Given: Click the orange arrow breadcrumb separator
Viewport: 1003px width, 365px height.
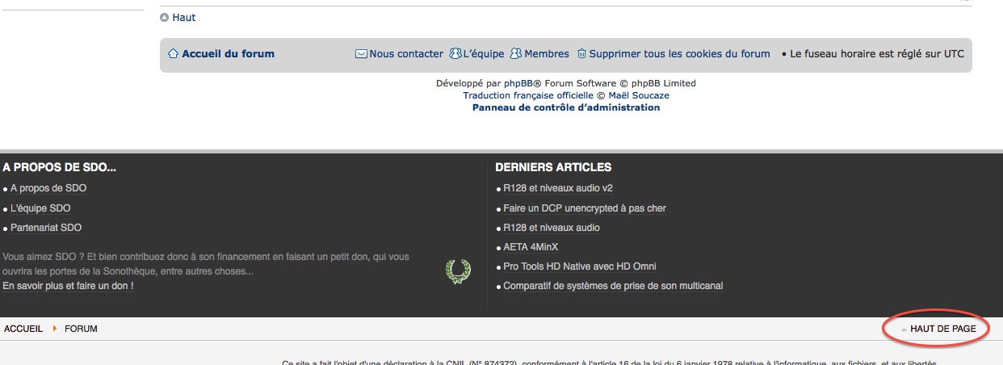Looking at the screenshot, I should [54, 329].
